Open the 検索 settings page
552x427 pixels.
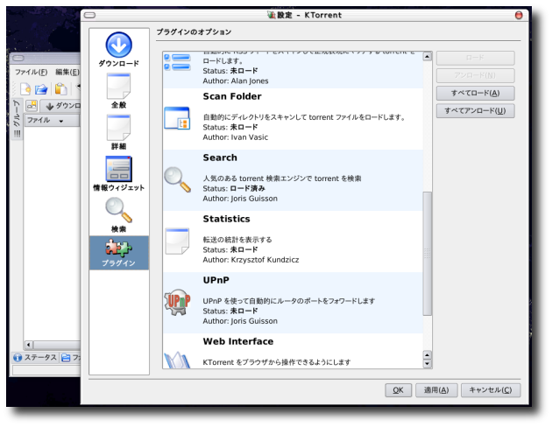[118, 215]
